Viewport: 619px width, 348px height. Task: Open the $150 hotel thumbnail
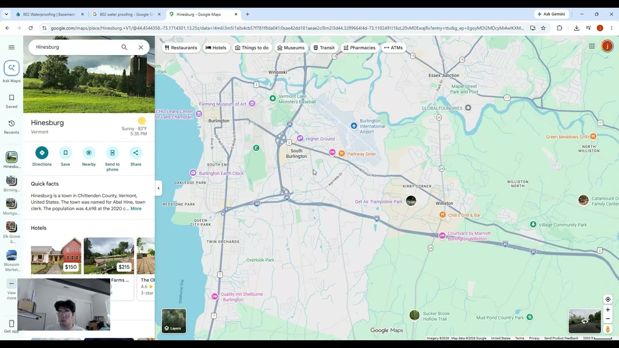[56, 256]
